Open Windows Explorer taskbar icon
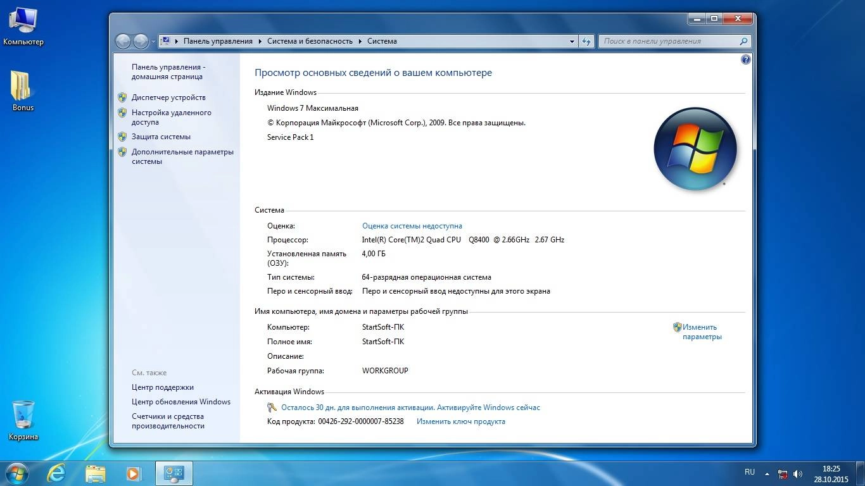Viewport: 865px width, 486px height. [x=96, y=473]
